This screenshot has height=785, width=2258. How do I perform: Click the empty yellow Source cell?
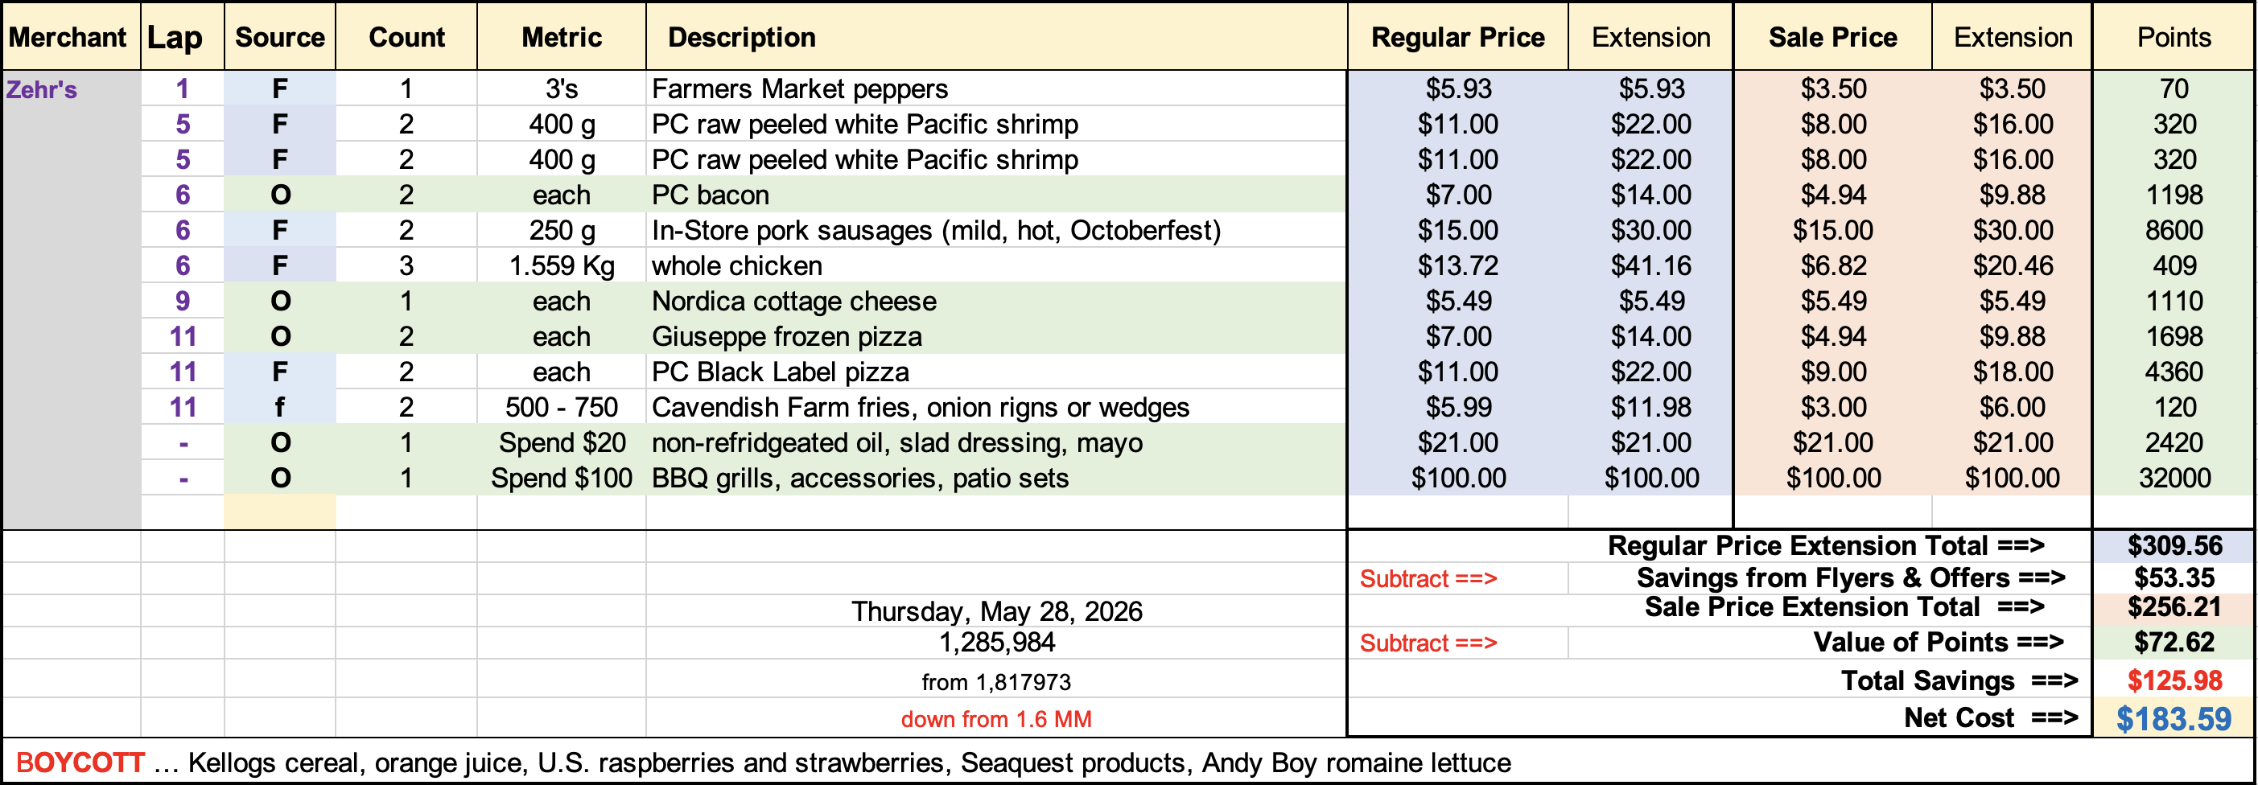(279, 512)
